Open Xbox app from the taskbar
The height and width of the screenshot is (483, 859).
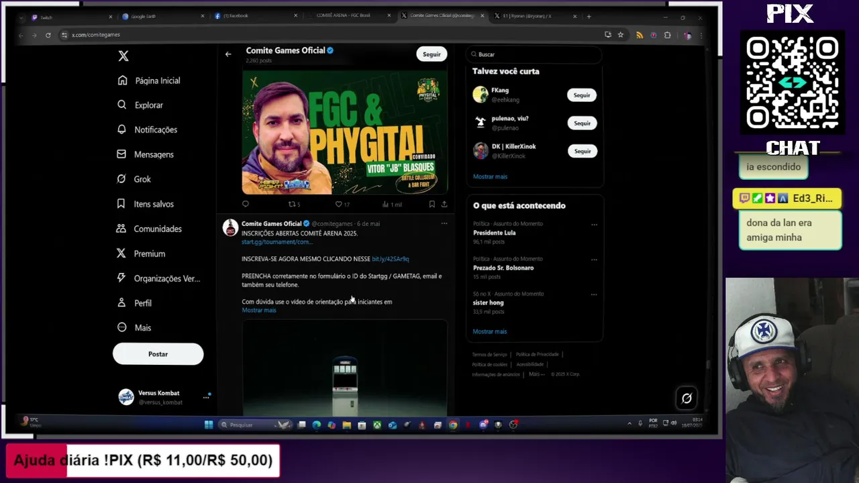pos(377,425)
